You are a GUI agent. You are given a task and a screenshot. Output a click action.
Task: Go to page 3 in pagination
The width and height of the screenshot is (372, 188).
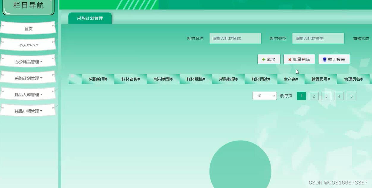coord(326,96)
